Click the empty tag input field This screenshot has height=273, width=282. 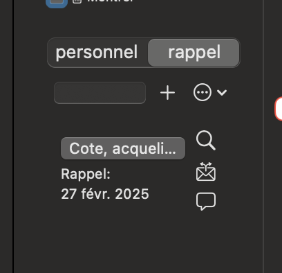point(100,93)
